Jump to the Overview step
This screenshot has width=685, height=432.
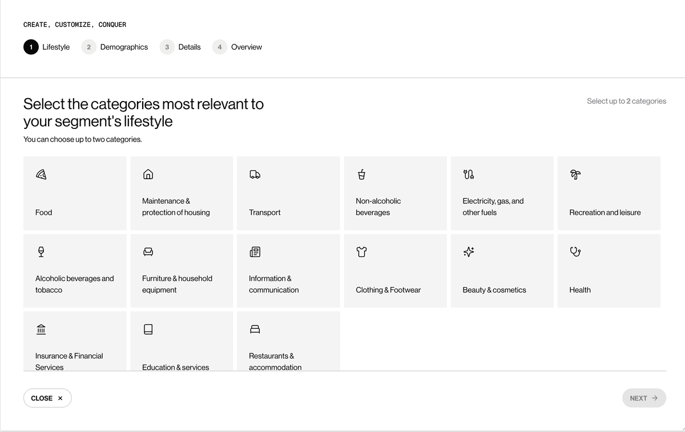coord(237,47)
